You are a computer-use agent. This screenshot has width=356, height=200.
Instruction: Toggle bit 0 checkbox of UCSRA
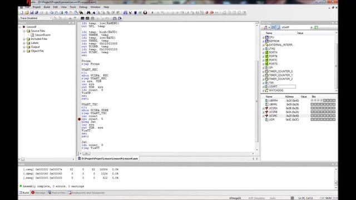pos(334,108)
